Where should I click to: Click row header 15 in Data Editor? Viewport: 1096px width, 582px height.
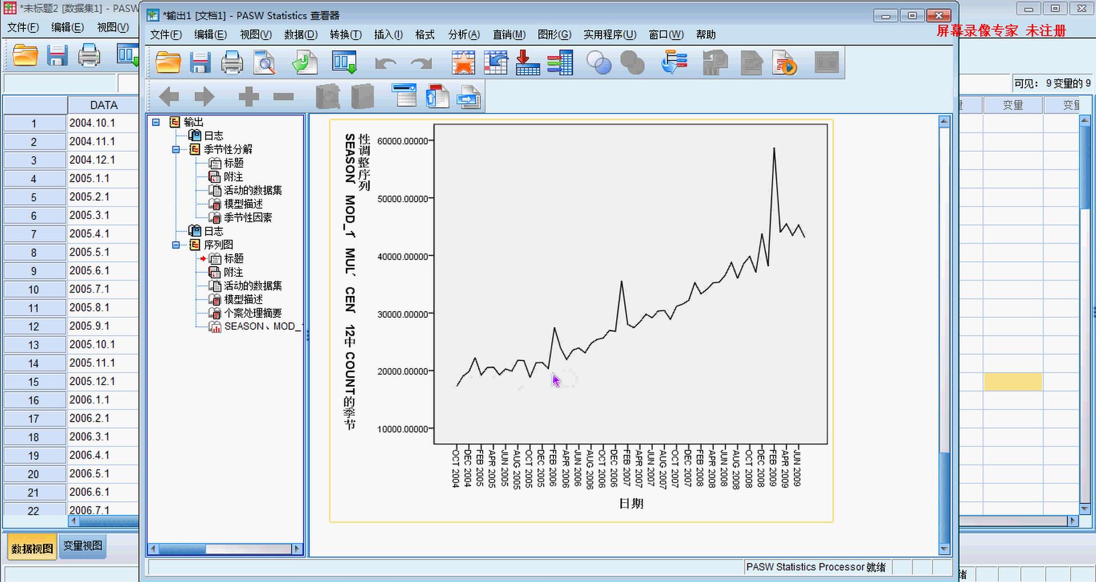click(x=34, y=382)
